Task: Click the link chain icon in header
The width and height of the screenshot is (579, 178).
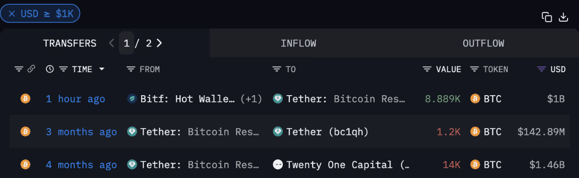Action: pyautogui.click(x=31, y=69)
